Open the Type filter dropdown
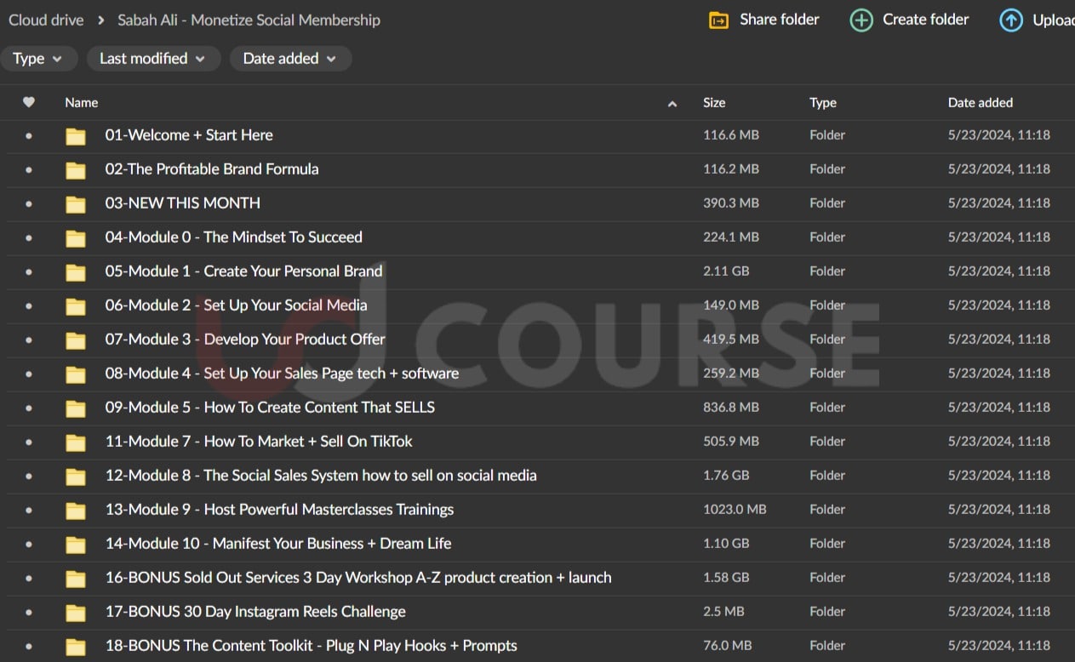This screenshot has height=662, width=1075. (38, 59)
